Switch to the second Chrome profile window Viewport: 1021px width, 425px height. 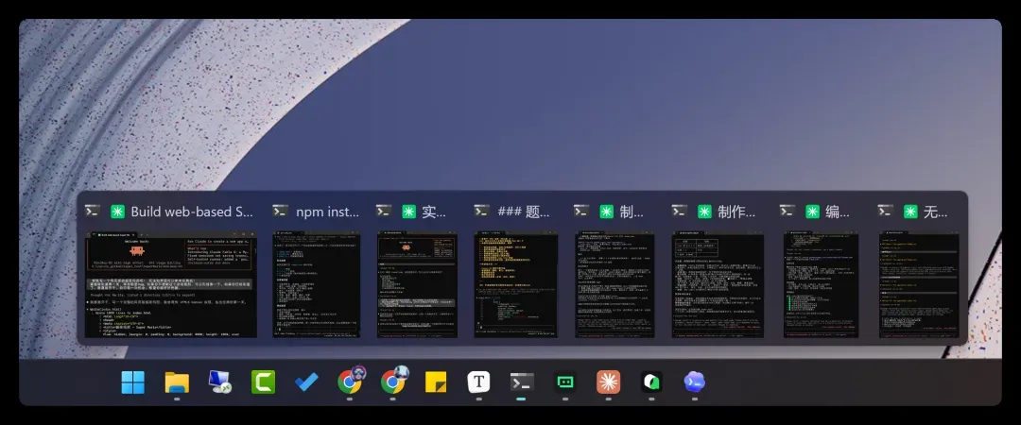[x=393, y=381]
